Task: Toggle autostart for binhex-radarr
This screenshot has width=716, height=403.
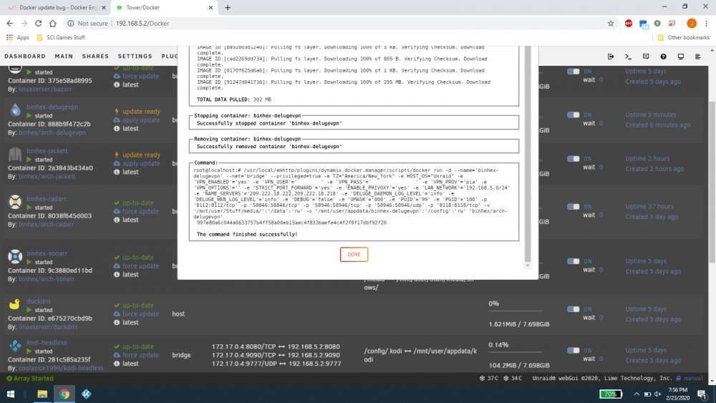Action: (x=573, y=207)
